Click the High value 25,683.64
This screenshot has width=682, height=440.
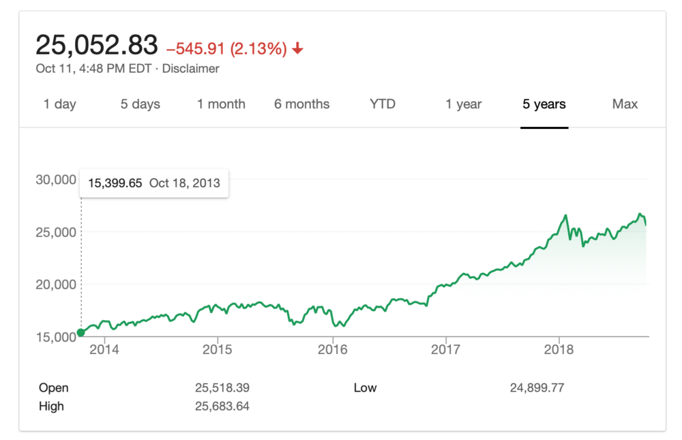222,406
